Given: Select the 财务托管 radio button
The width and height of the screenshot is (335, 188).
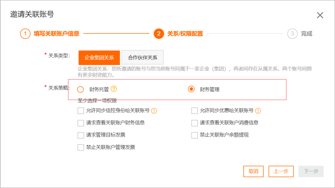Looking at the screenshot, I should click(81, 90).
